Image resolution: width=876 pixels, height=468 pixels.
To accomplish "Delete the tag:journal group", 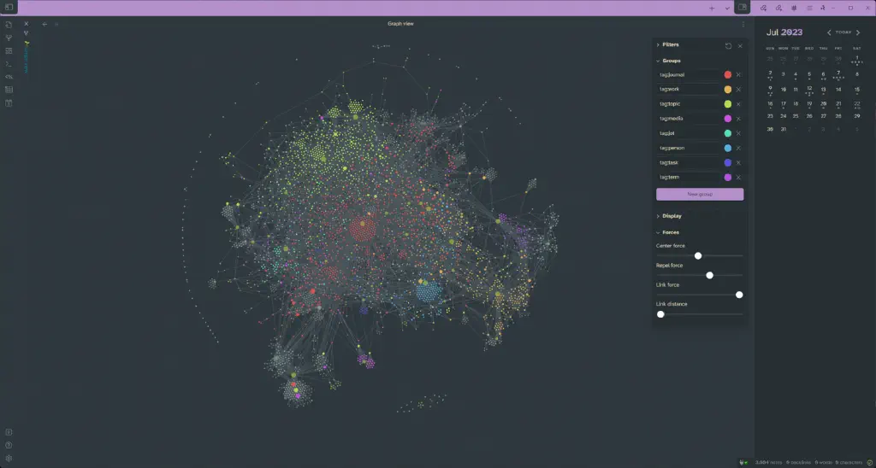I will pos(738,75).
